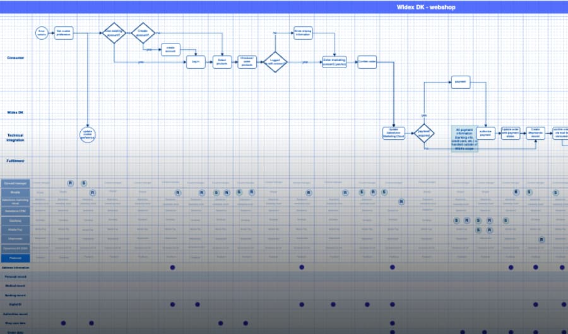568x334 pixels.
Task: Click the 'Order data' row label
Action: pos(16,332)
